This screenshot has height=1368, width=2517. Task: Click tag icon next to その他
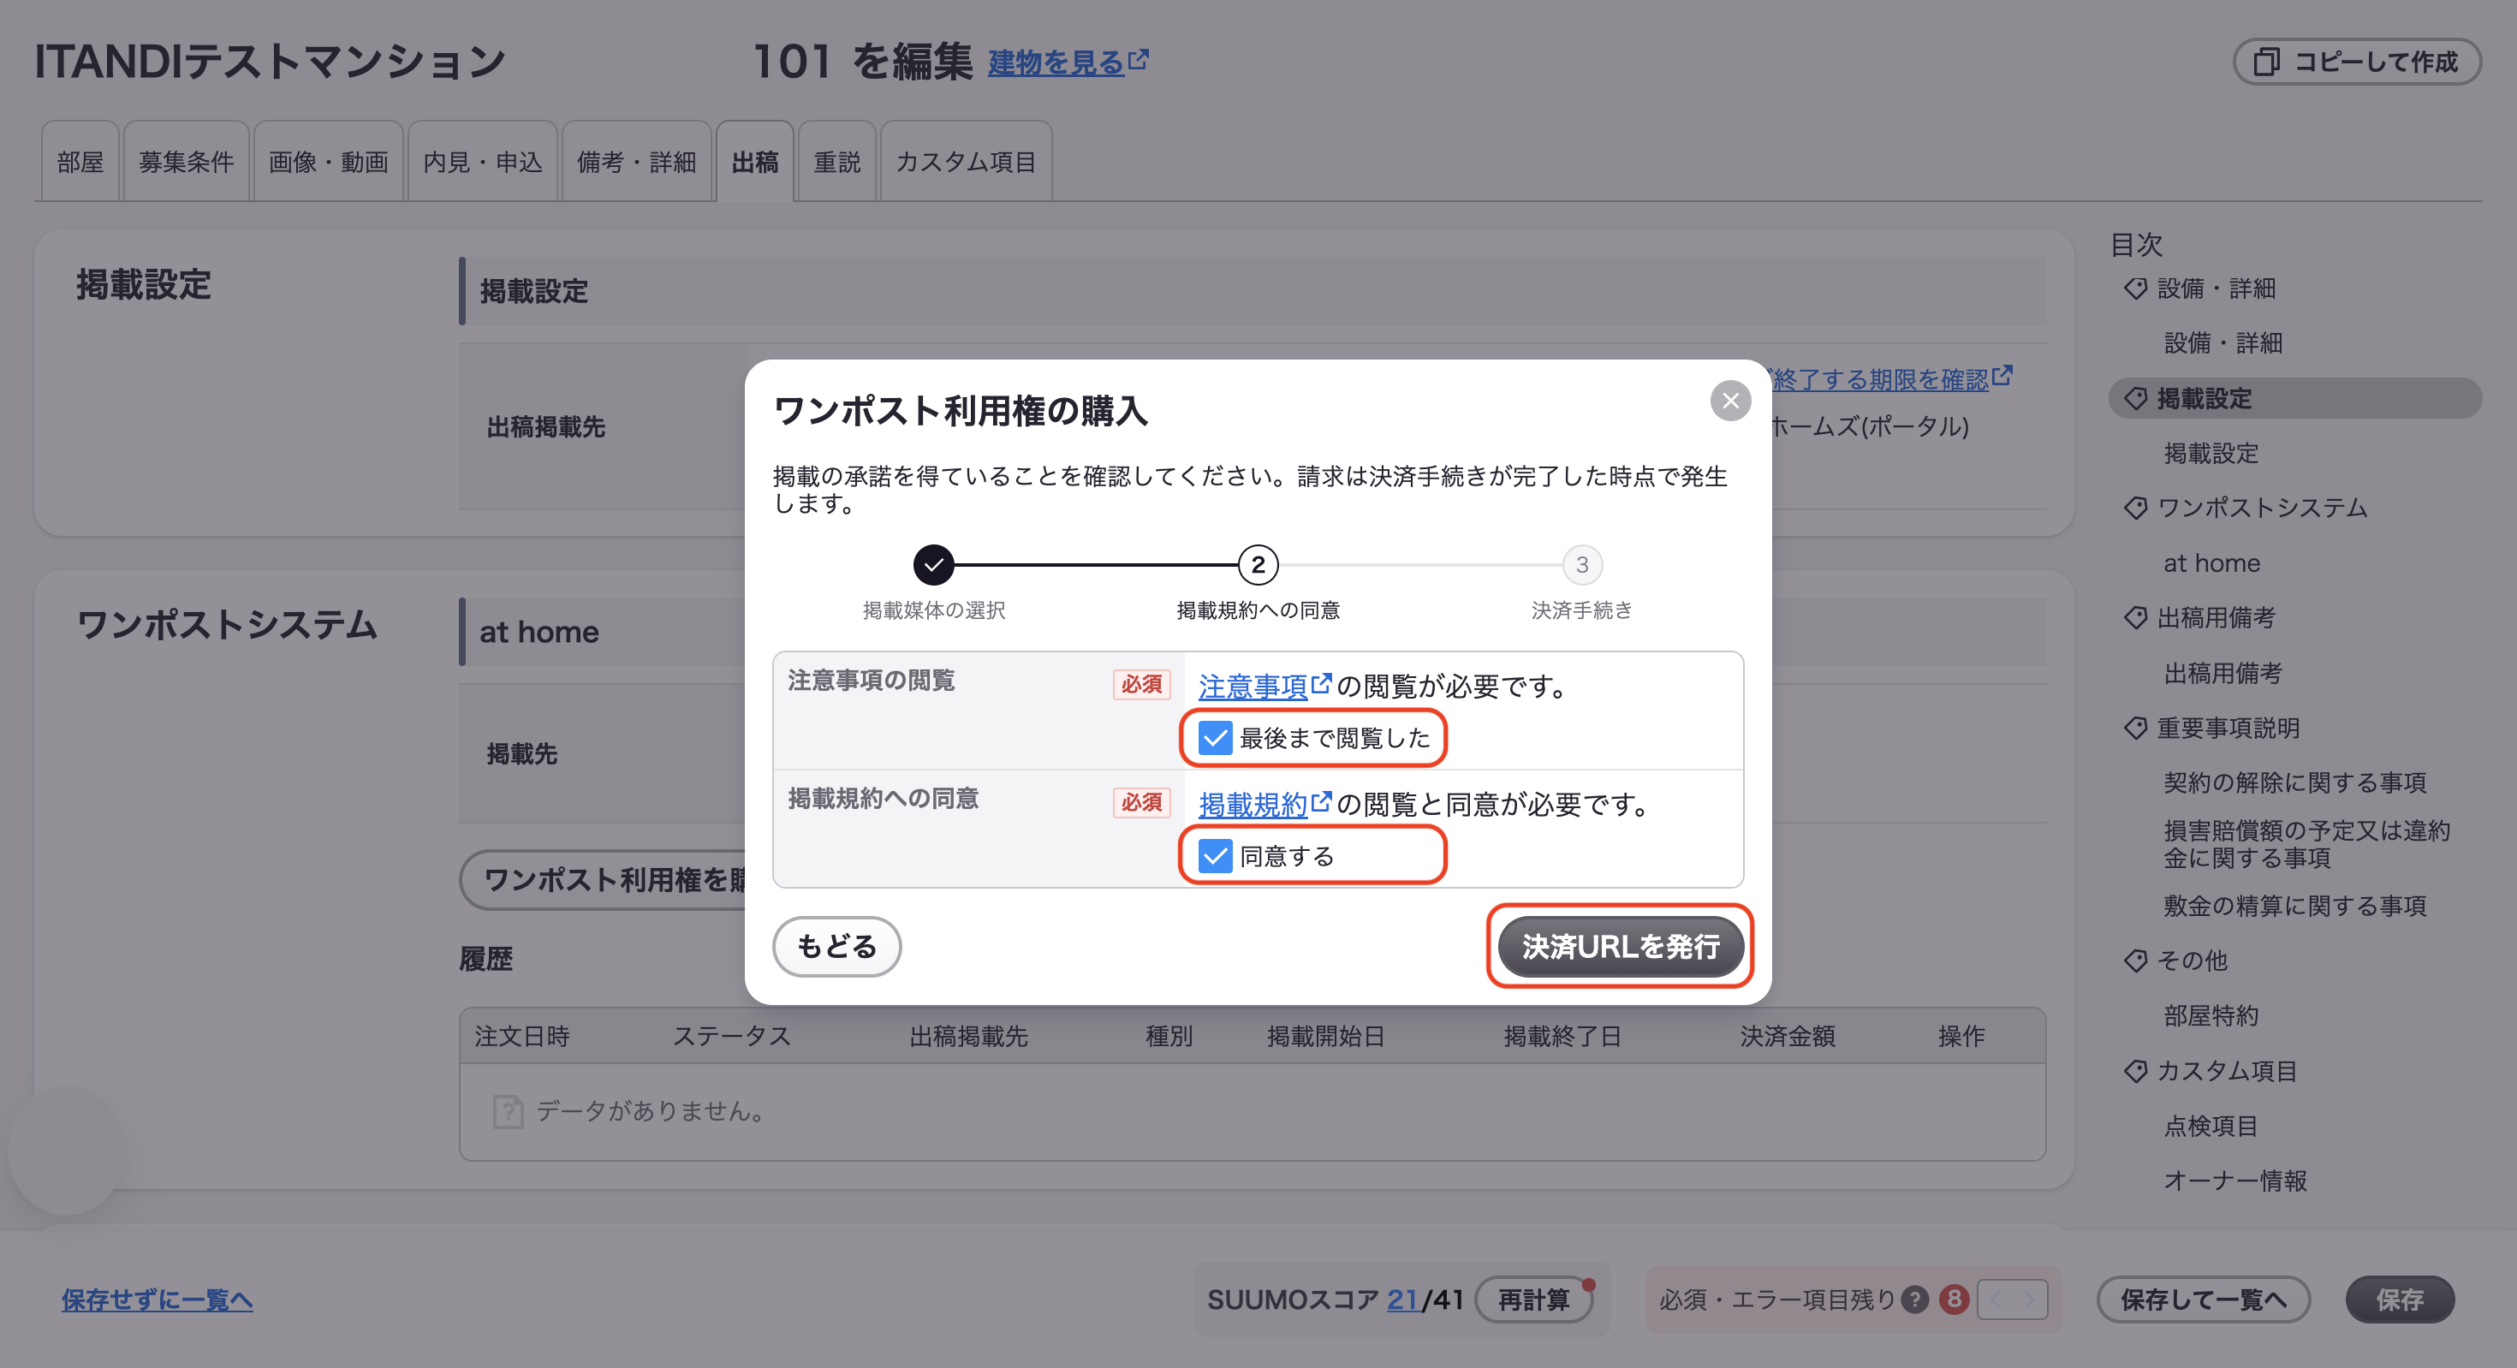point(2135,961)
